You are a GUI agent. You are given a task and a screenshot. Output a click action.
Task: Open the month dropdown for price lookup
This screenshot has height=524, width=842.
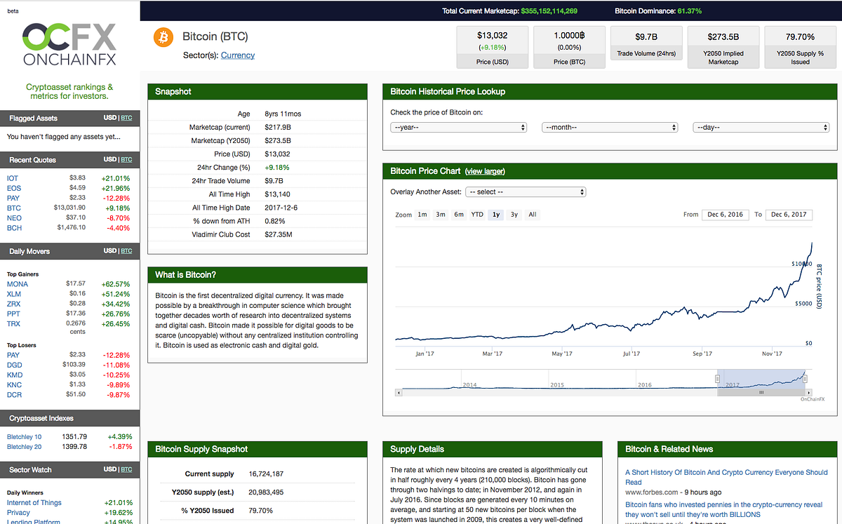point(610,128)
